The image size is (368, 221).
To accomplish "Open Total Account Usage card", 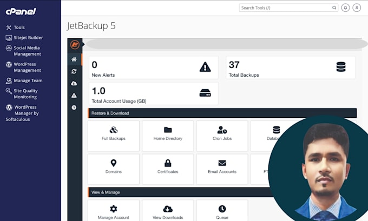I will click(x=154, y=93).
